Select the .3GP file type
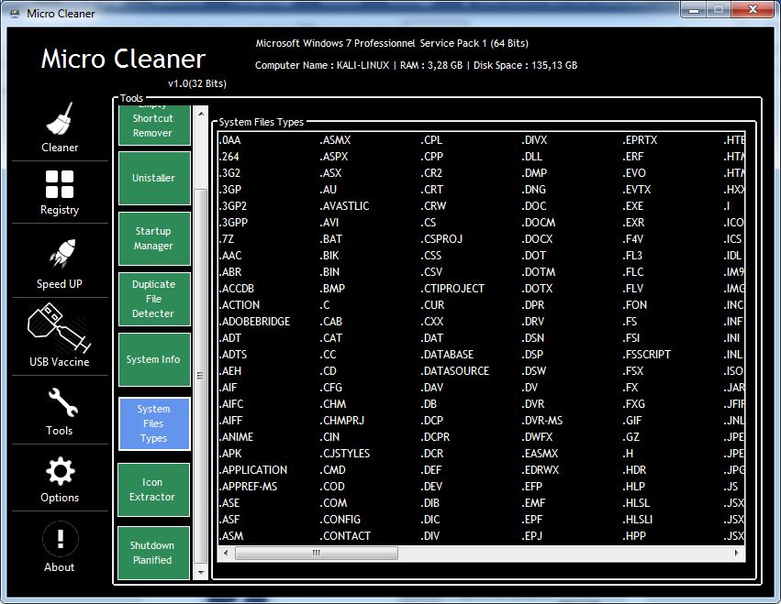This screenshot has width=781, height=604. 230,190
